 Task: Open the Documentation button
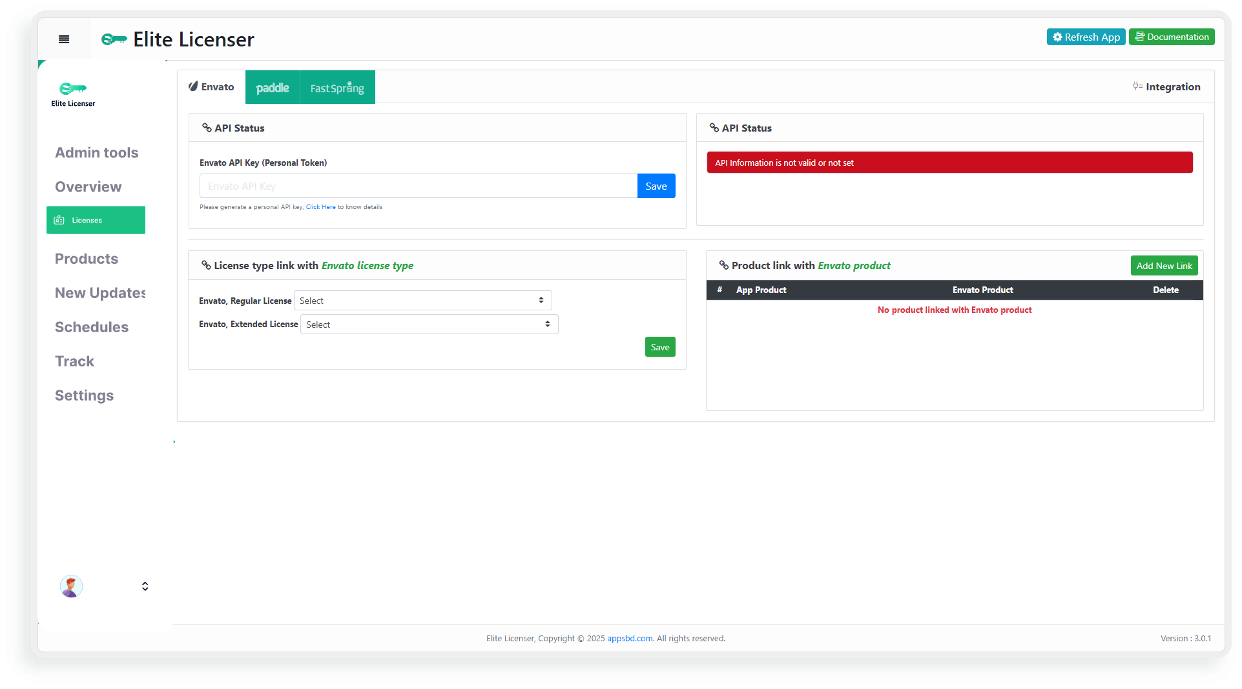click(1172, 37)
